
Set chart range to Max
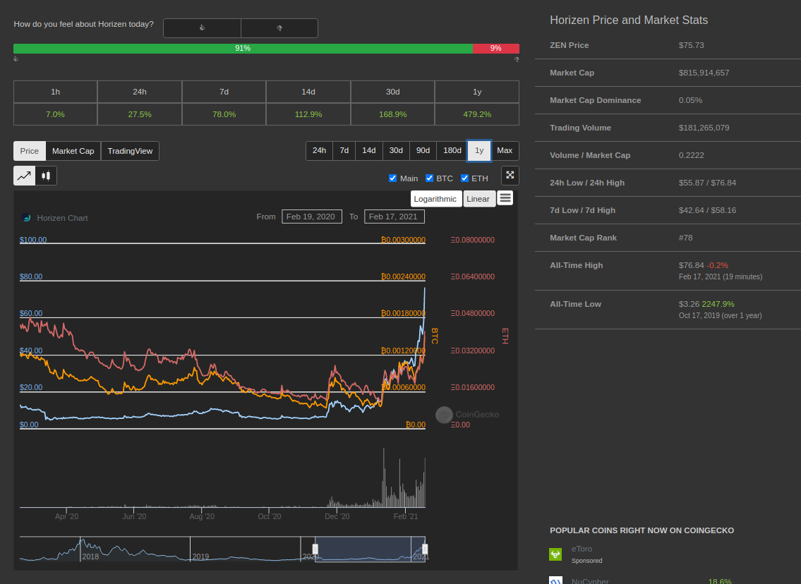coord(505,151)
